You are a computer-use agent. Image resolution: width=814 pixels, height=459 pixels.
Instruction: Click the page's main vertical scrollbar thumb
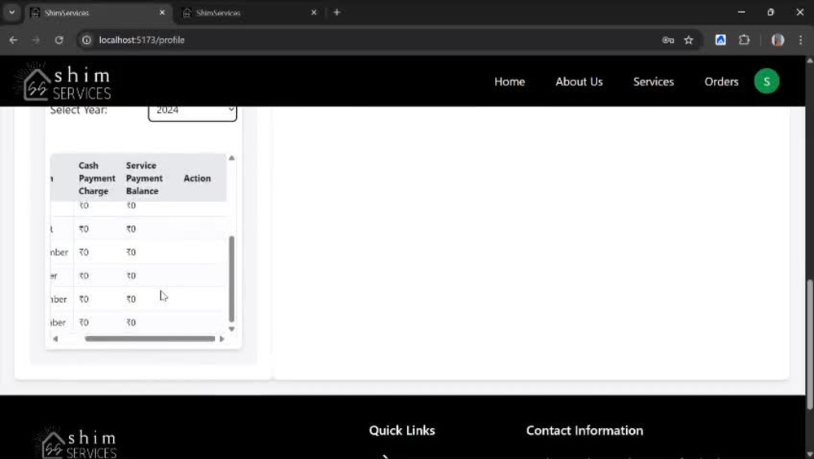[809, 345]
